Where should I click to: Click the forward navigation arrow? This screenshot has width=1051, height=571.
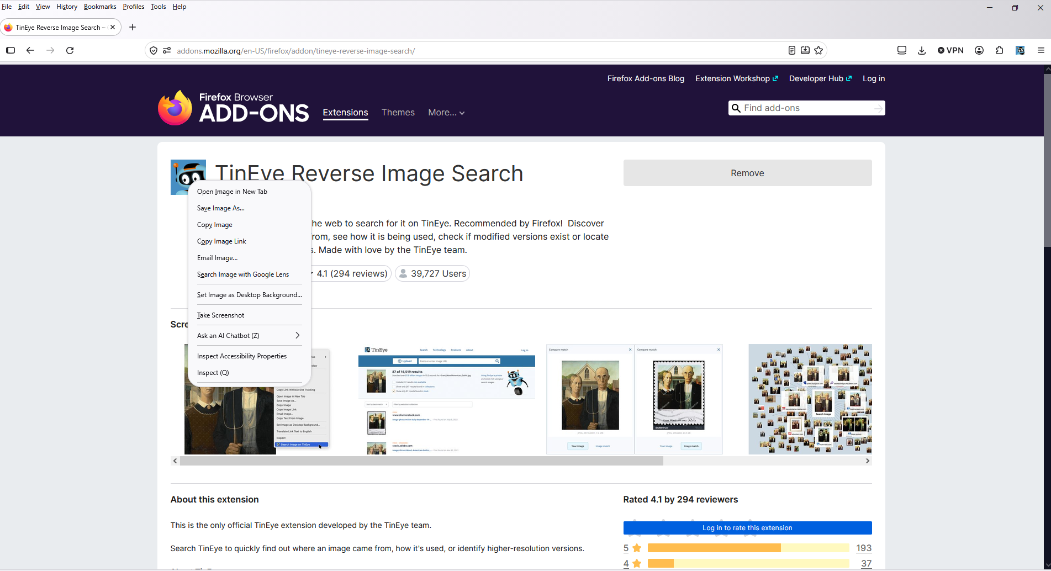50,50
